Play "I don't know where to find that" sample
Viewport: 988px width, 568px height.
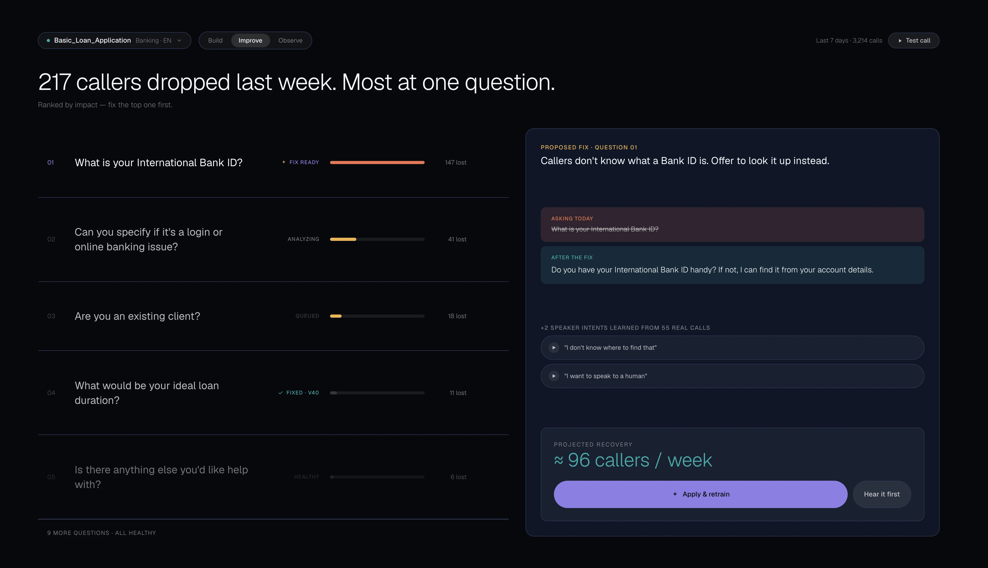tap(554, 348)
